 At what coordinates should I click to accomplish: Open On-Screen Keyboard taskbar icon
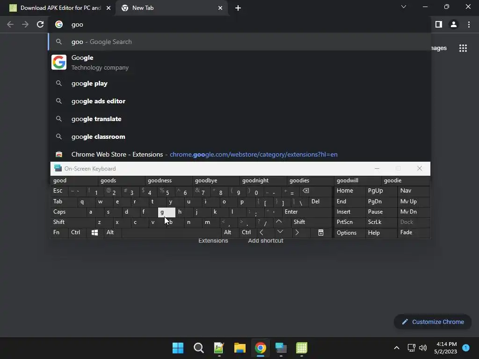tap(281, 348)
